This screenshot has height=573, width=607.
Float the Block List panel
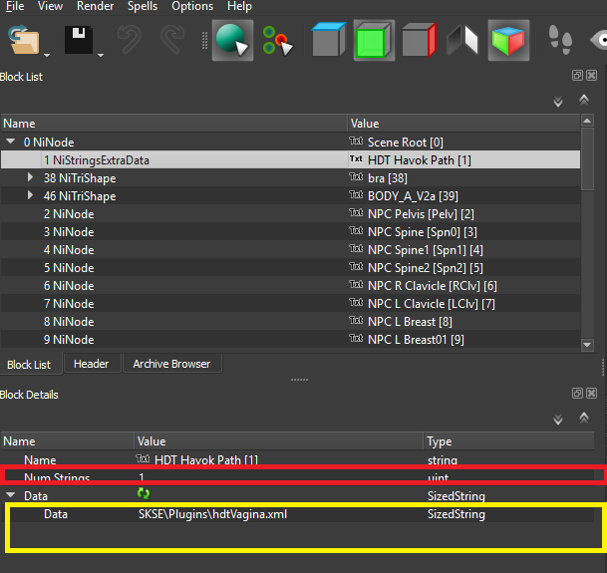click(x=577, y=76)
